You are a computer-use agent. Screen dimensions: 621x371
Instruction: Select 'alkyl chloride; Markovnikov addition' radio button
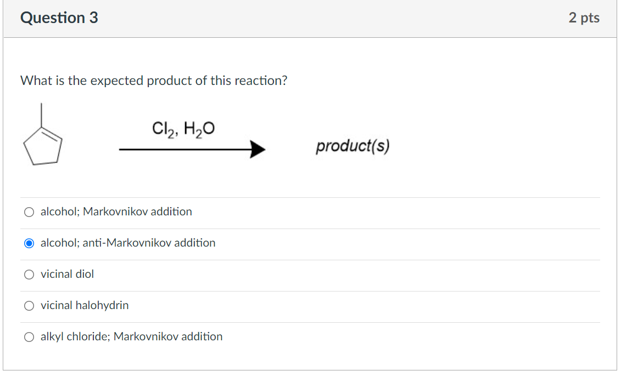[29, 337]
